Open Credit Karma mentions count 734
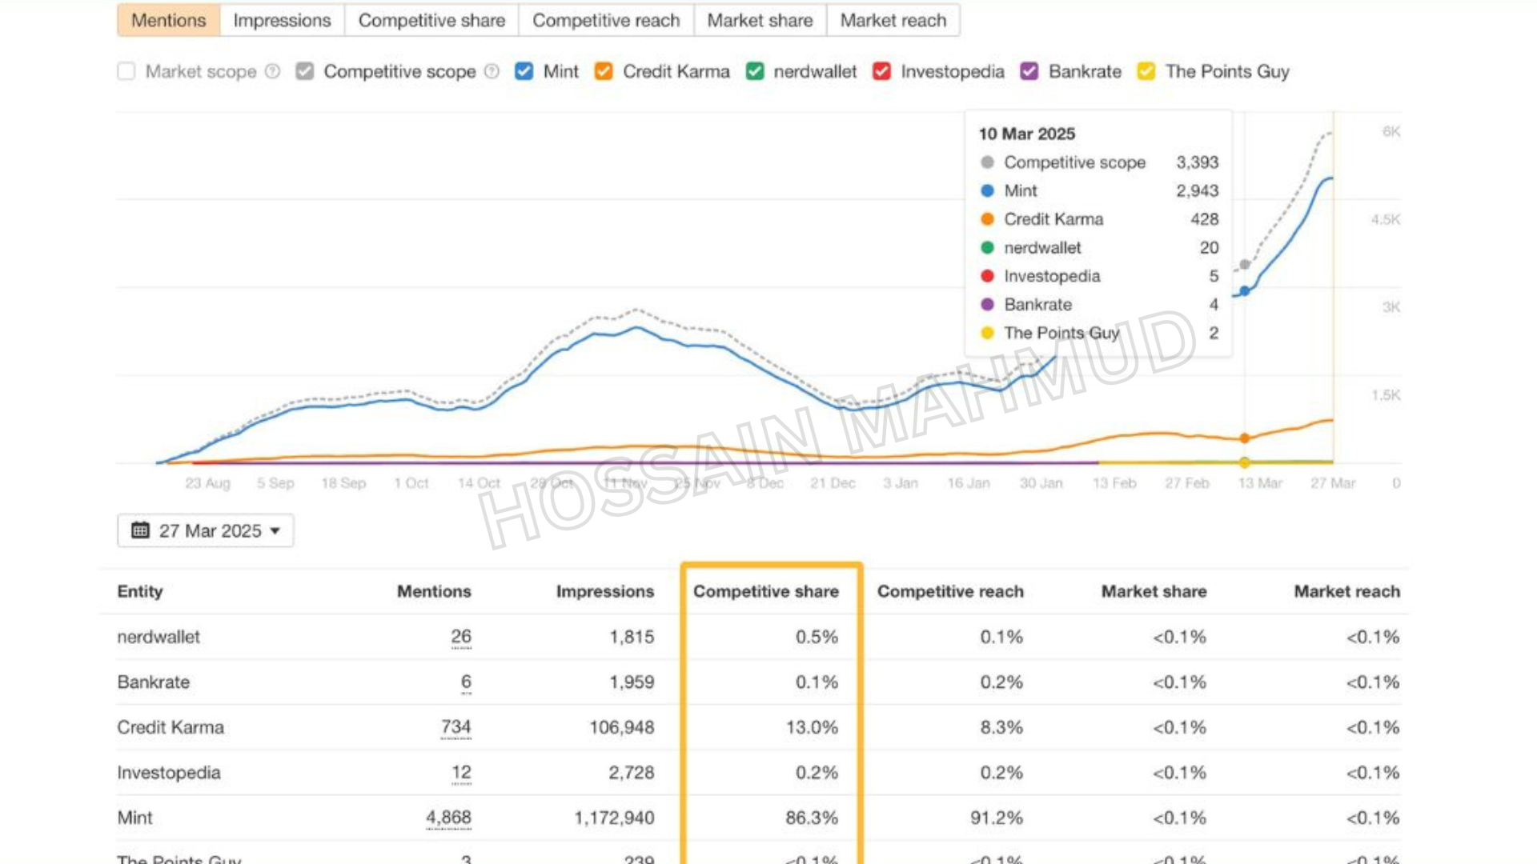 (x=455, y=727)
